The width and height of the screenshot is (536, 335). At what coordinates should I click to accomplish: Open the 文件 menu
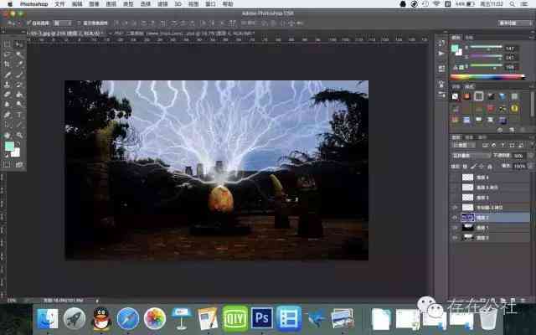(59, 4)
